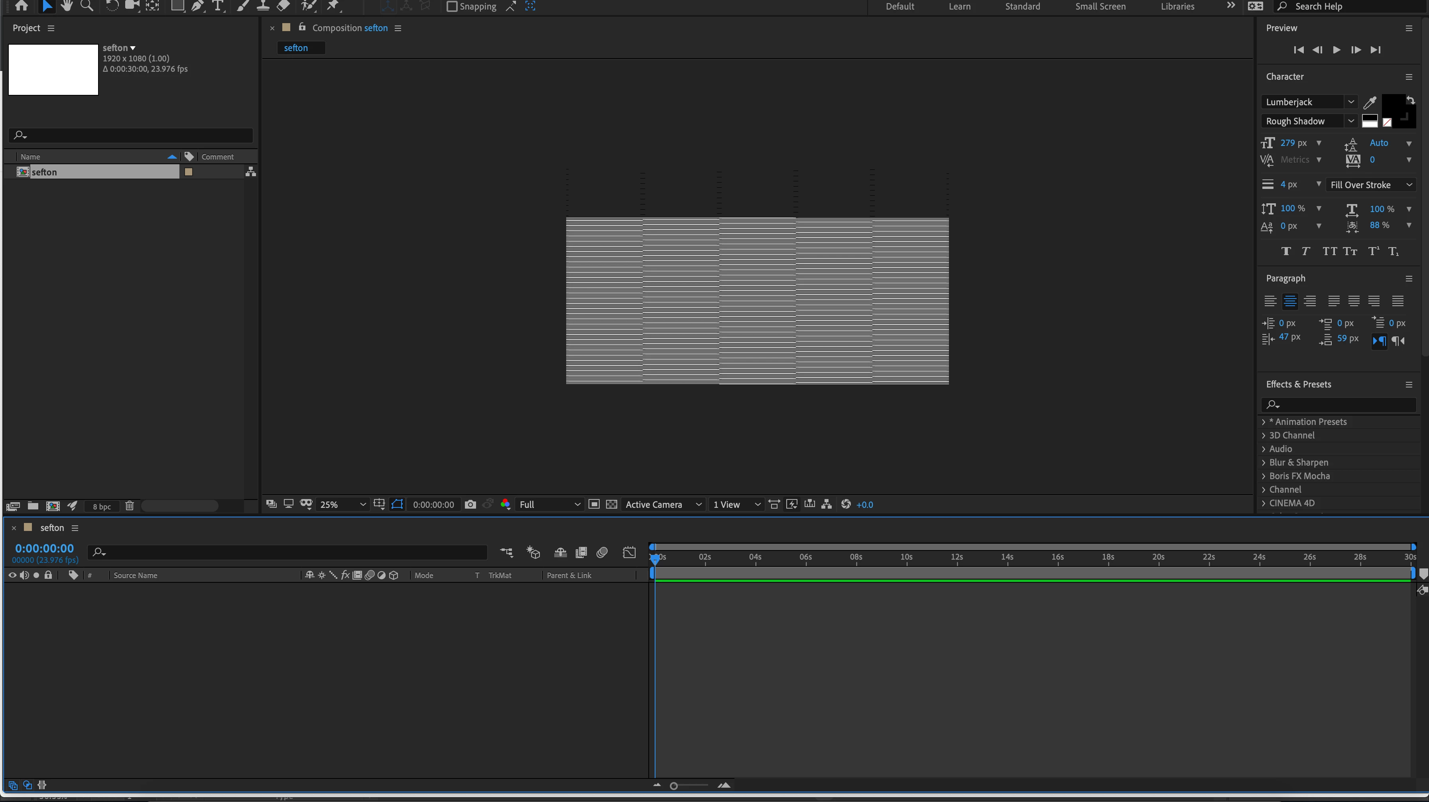Open the Lumberjack font family dropdown
The image size is (1429, 802).
pos(1351,102)
